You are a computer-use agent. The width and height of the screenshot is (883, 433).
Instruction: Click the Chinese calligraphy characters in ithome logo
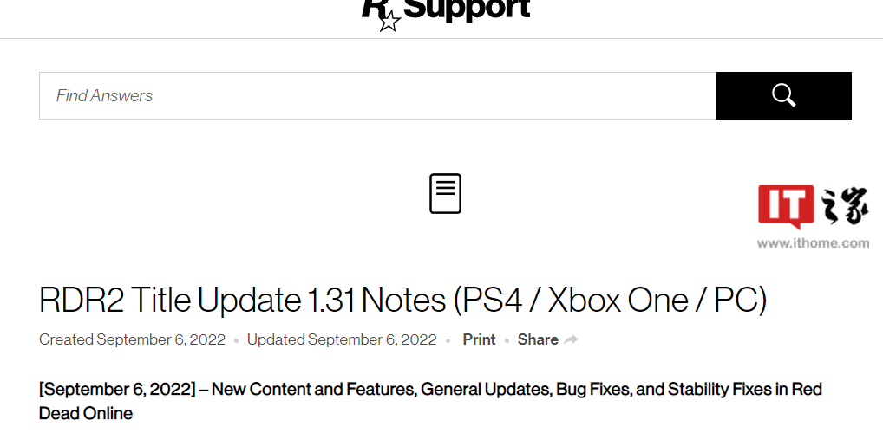[845, 207]
